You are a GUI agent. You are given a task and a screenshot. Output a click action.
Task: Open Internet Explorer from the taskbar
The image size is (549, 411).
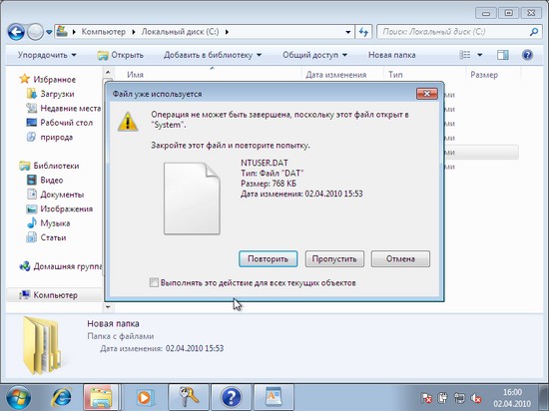tap(62, 397)
